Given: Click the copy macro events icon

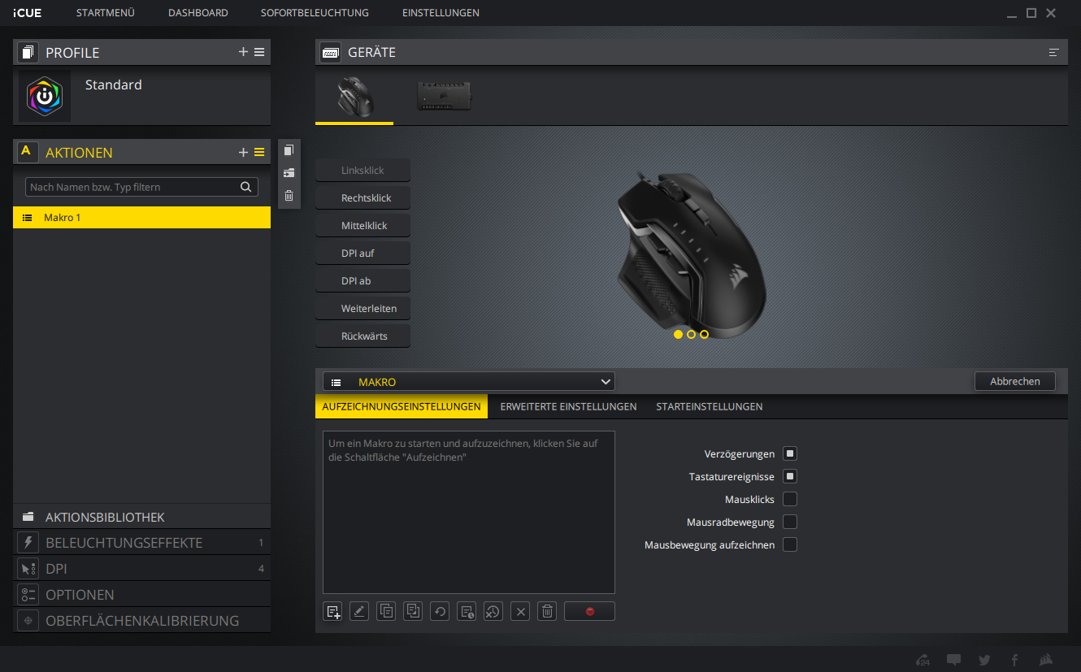Looking at the screenshot, I should tap(386, 611).
